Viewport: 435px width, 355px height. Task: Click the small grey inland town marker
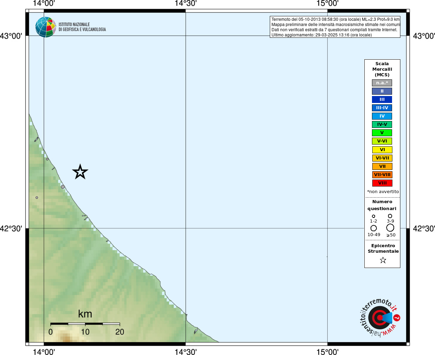[x=37, y=198]
